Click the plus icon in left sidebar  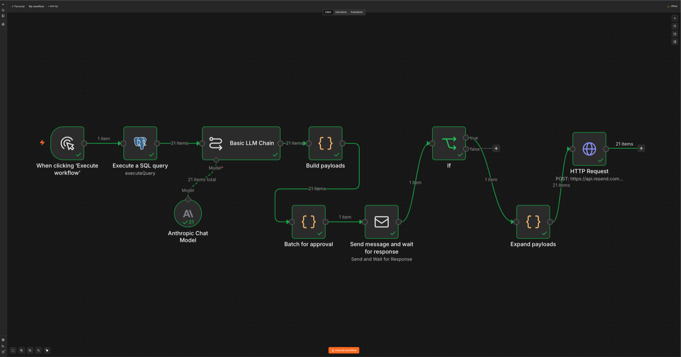[3, 5]
